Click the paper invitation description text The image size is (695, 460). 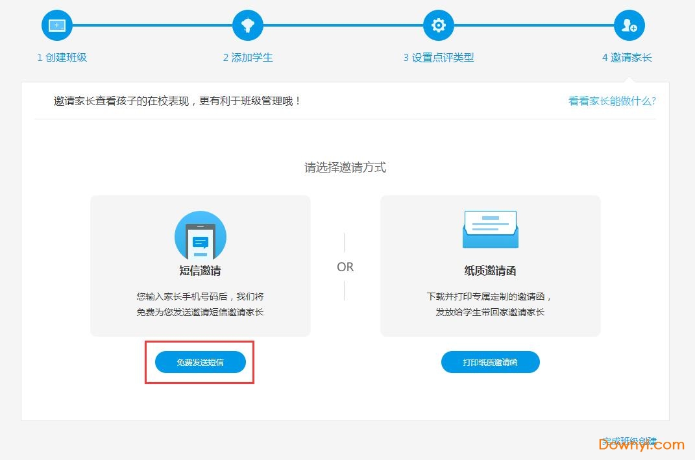point(490,304)
